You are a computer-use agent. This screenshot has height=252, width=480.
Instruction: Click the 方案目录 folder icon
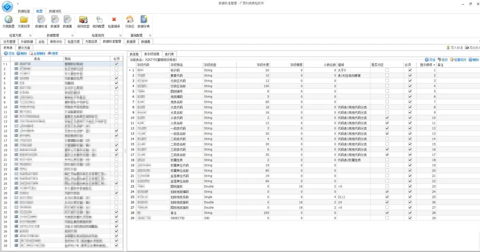pyautogui.click(x=24, y=20)
